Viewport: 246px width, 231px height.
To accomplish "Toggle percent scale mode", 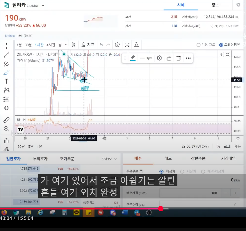I will [218, 146].
